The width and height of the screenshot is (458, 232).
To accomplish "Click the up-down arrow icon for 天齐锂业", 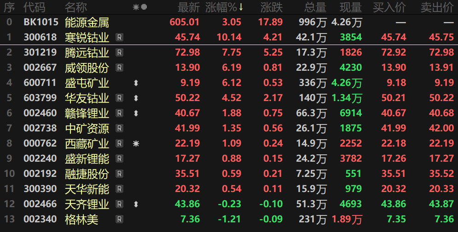I will (x=136, y=204).
